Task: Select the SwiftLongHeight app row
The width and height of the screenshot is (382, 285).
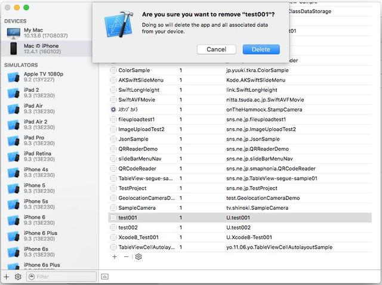Action: click(x=240, y=90)
